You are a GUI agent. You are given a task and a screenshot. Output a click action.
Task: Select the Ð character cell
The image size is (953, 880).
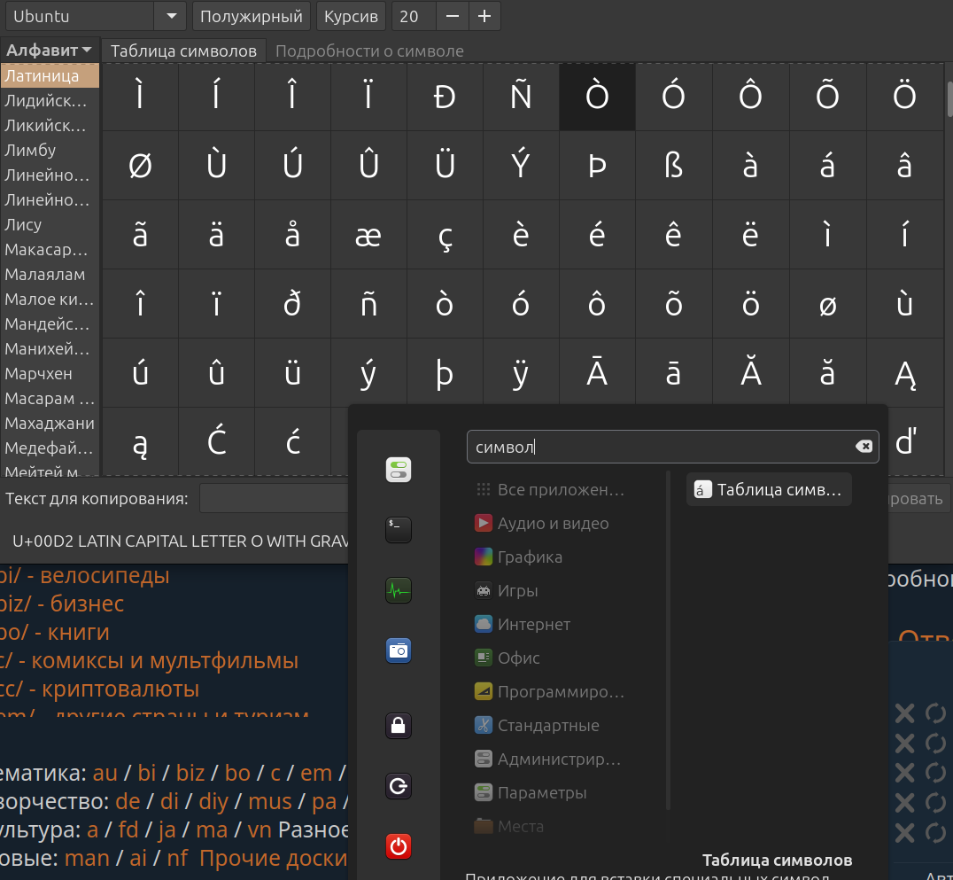pyautogui.click(x=445, y=97)
